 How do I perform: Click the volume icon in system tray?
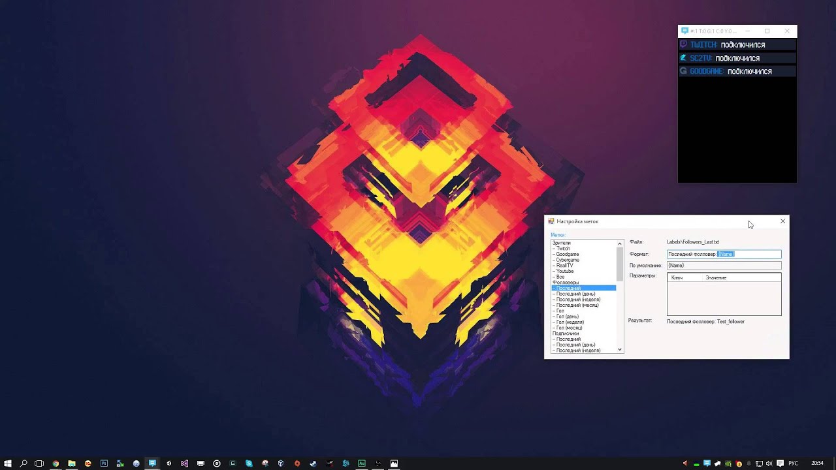769,463
